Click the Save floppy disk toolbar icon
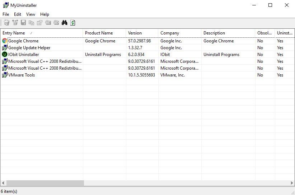 [23, 23]
